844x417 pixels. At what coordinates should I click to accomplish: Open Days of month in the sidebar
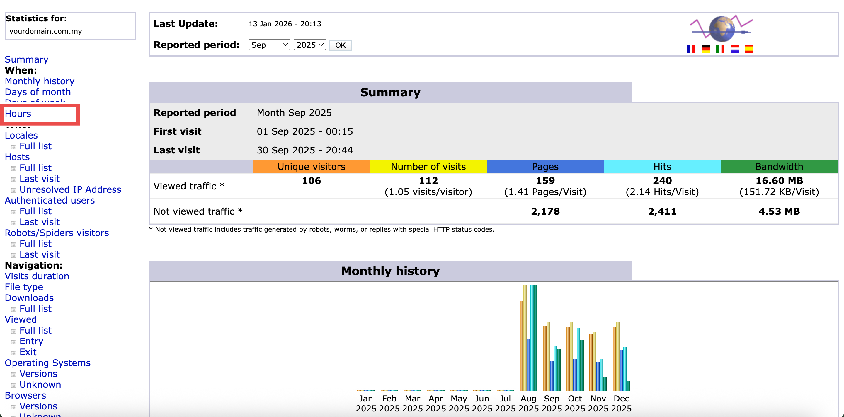[x=38, y=92]
